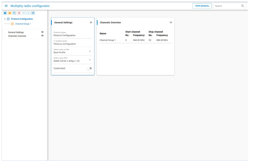255x161 pixels.
Task: Toggle Channels Overview visibility eye icon
Action: pyautogui.click(x=42, y=36)
